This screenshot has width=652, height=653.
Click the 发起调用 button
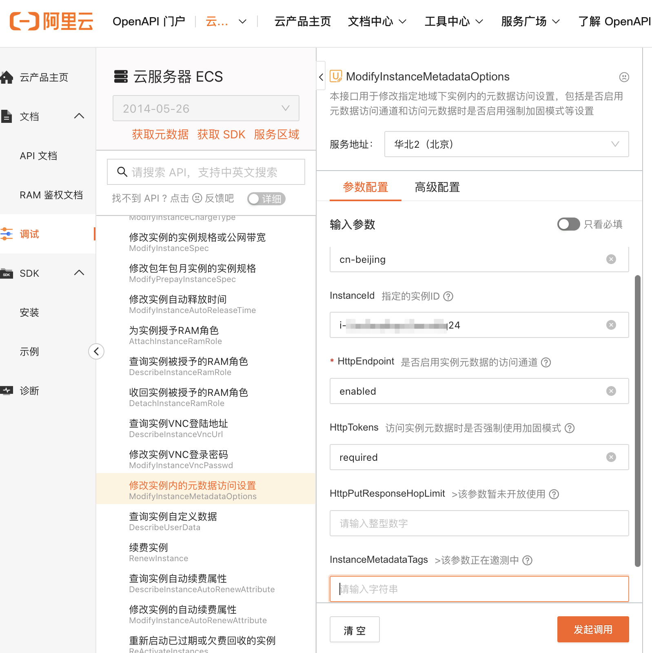click(592, 629)
